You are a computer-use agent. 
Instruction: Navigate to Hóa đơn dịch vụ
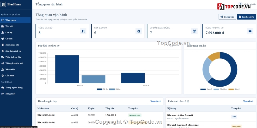15,51
